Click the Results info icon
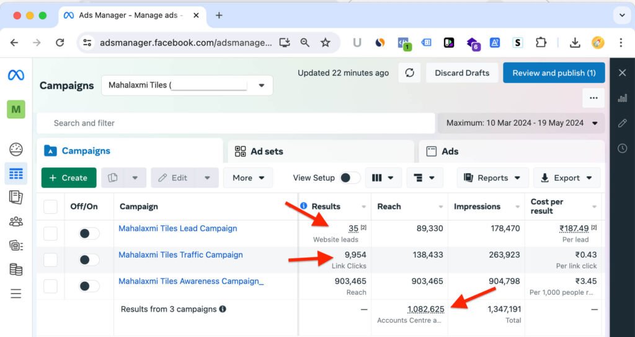 coord(303,206)
